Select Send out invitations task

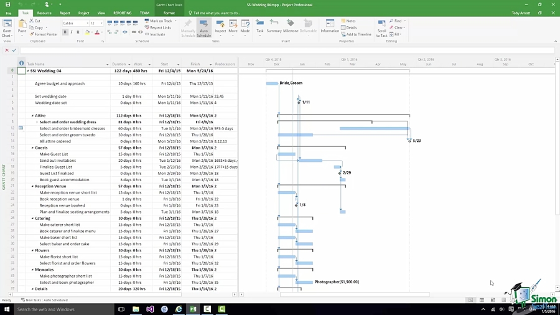pyautogui.click(x=57, y=161)
